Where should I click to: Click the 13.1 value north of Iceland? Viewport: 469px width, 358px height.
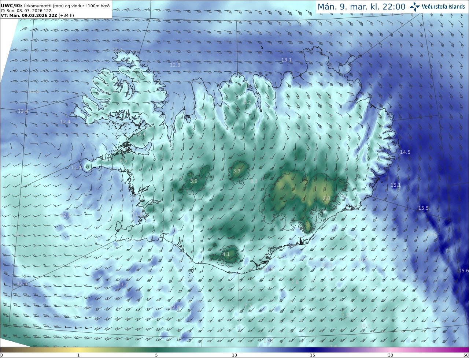pyautogui.click(x=287, y=60)
